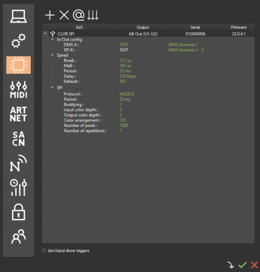Viewport: 260px width, 272px height.
Task: Click the DMX A OUT value
Action: pyautogui.click(x=124, y=45)
